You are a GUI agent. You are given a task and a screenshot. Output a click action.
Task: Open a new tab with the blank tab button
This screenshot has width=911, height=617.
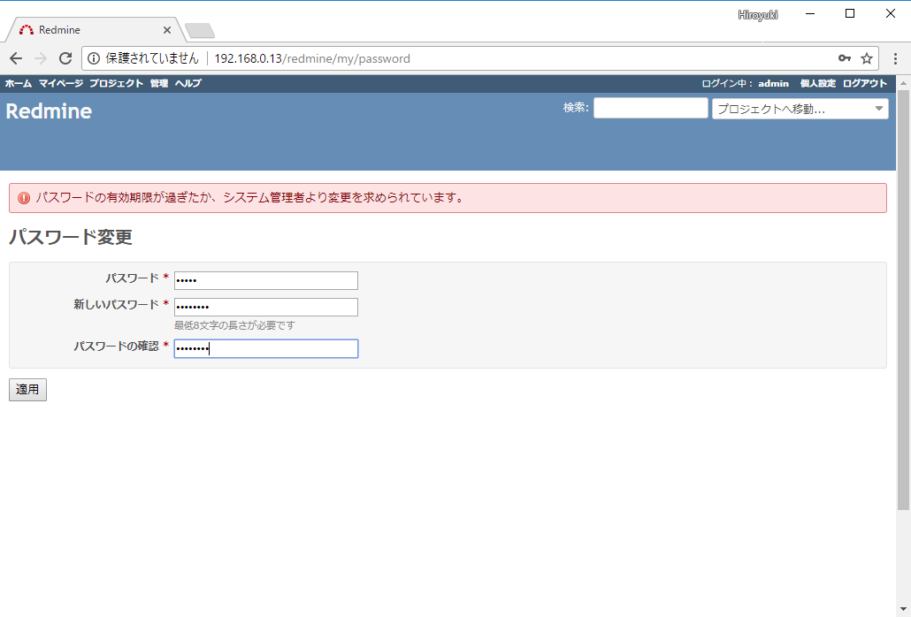click(200, 30)
